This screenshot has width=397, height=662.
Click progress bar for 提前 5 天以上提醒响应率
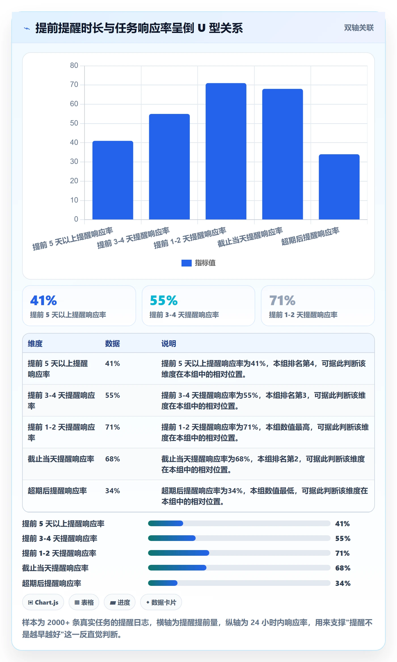pyautogui.click(x=239, y=523)
